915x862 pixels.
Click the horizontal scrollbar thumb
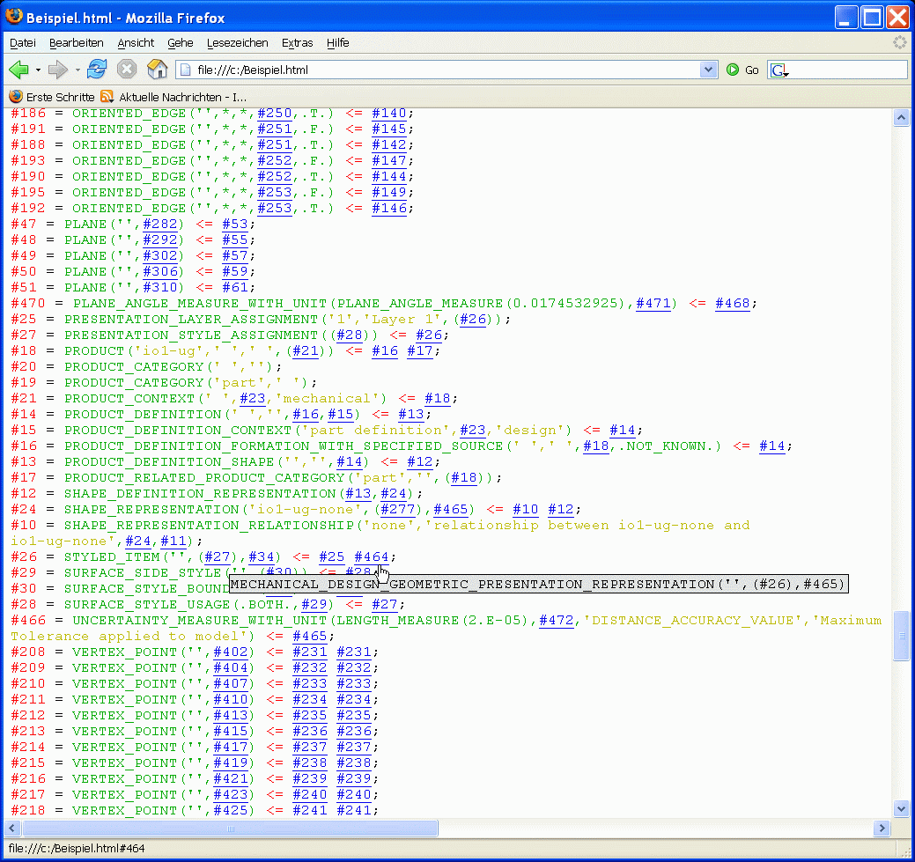coord(230,829)
